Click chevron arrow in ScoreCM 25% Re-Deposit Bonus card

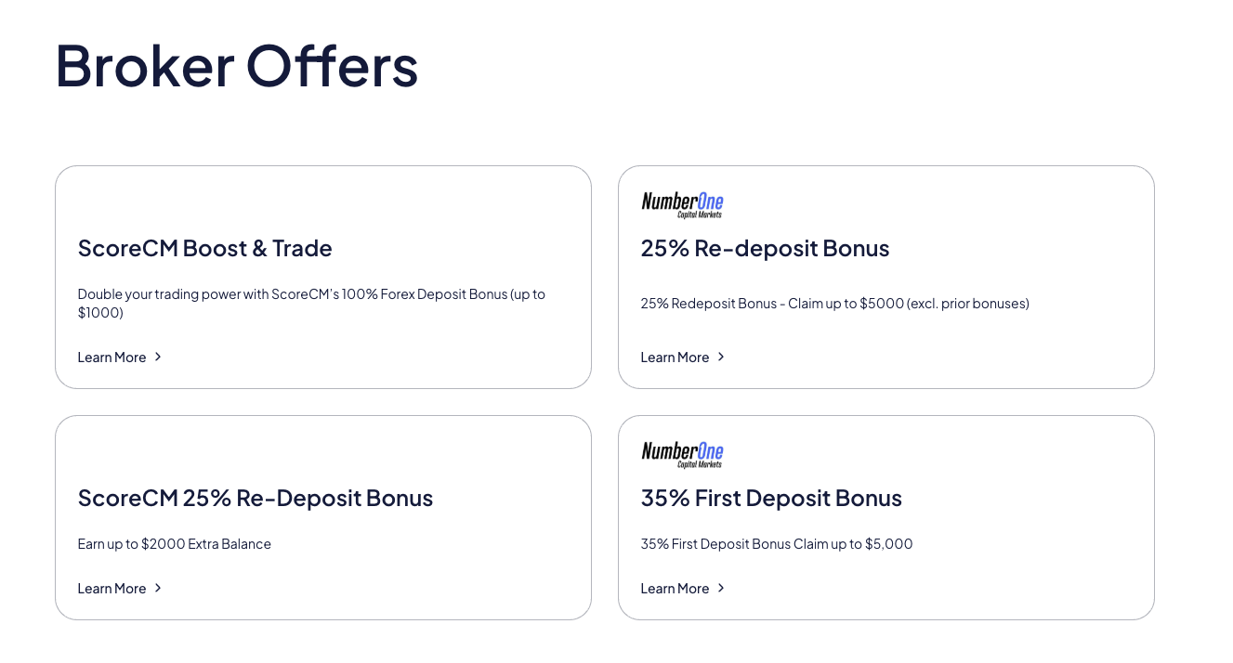[x=158, y=588]
